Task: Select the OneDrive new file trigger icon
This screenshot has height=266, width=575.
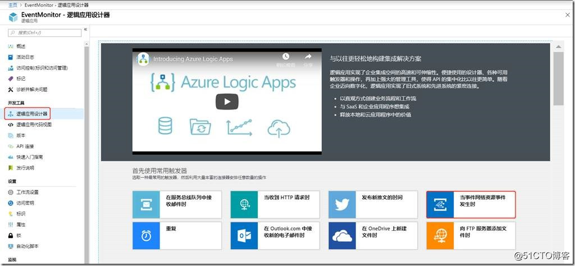Action: 342,236
